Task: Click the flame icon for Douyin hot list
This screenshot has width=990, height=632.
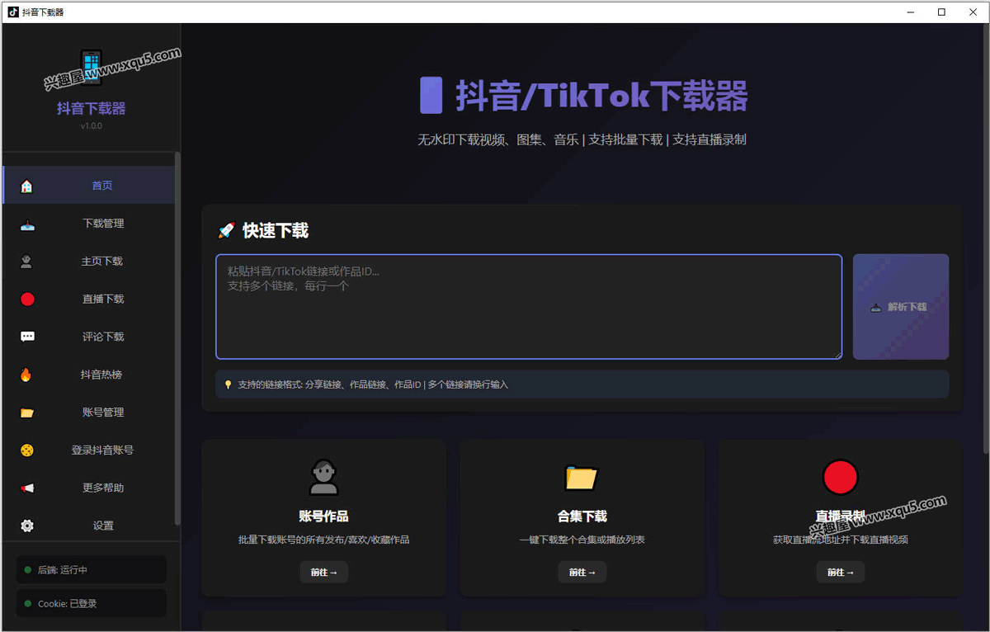Action: [26, 375]
